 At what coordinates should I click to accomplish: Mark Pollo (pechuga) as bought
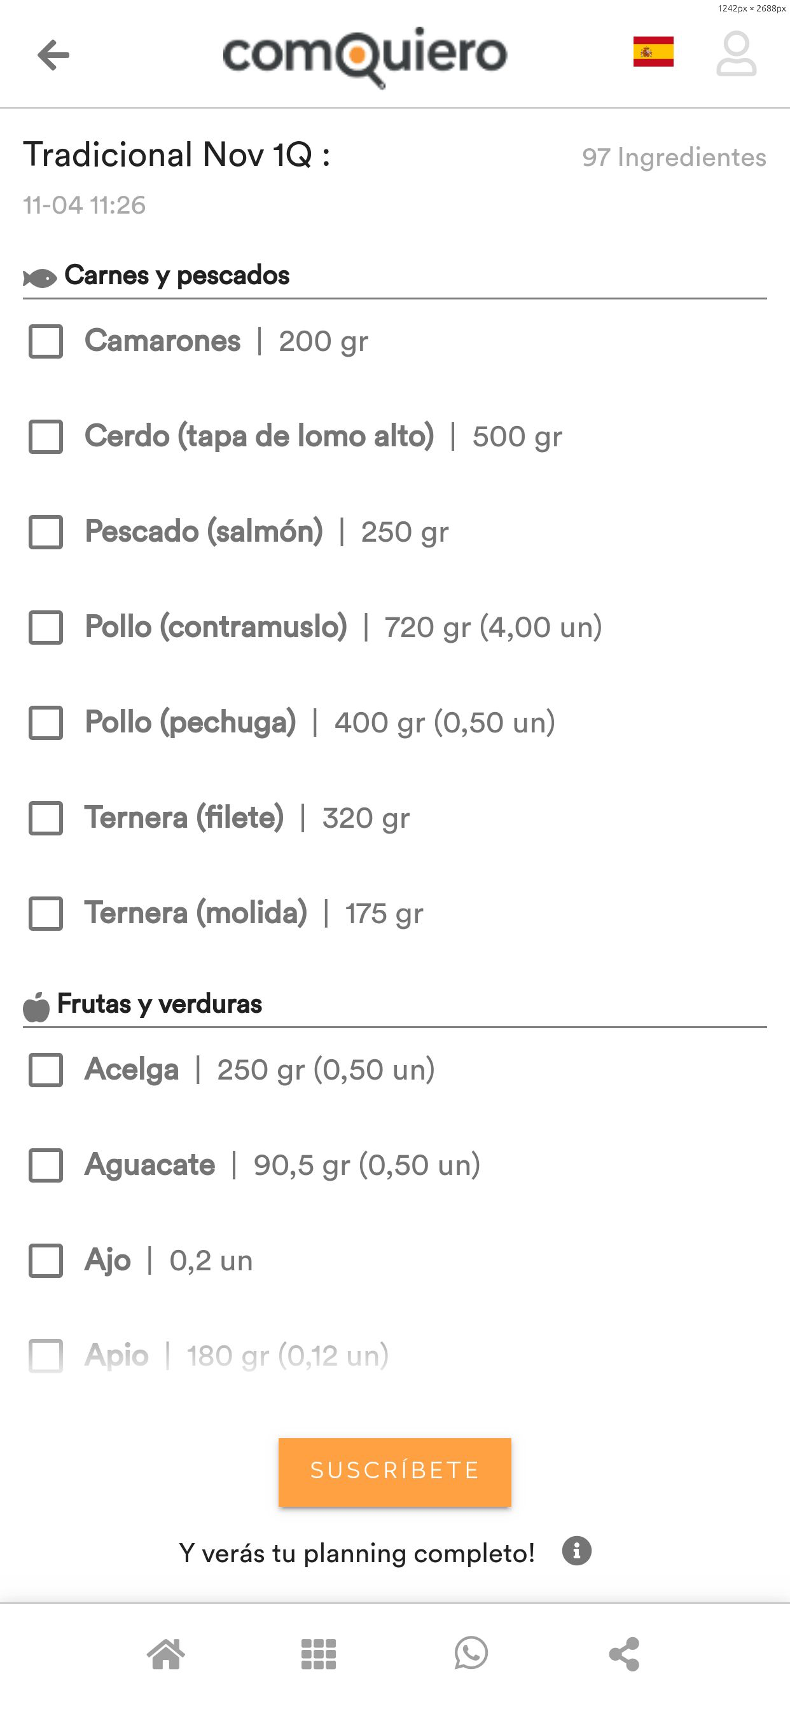click(x=46, y=722)
